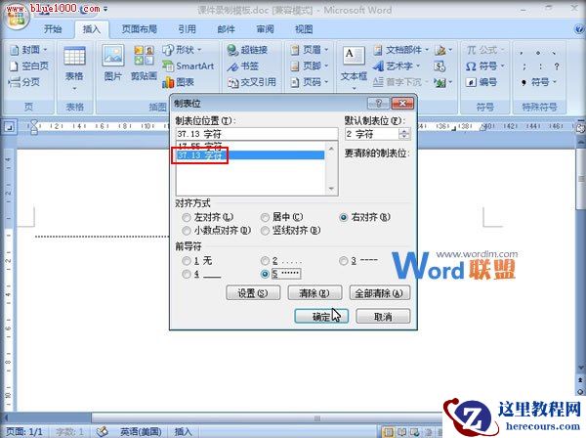Click the language indicator 英语(美国)
This screenshot has width=586, height=438.
[141, 431]
